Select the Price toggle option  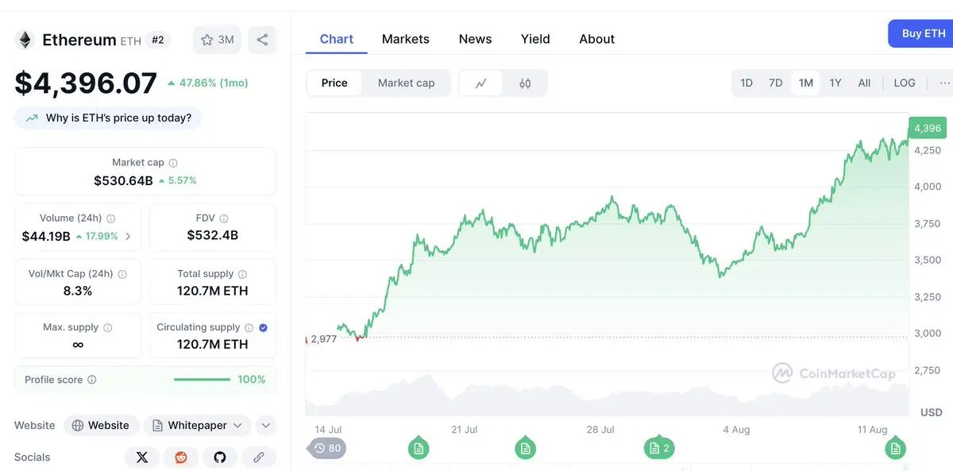[334, 83]
